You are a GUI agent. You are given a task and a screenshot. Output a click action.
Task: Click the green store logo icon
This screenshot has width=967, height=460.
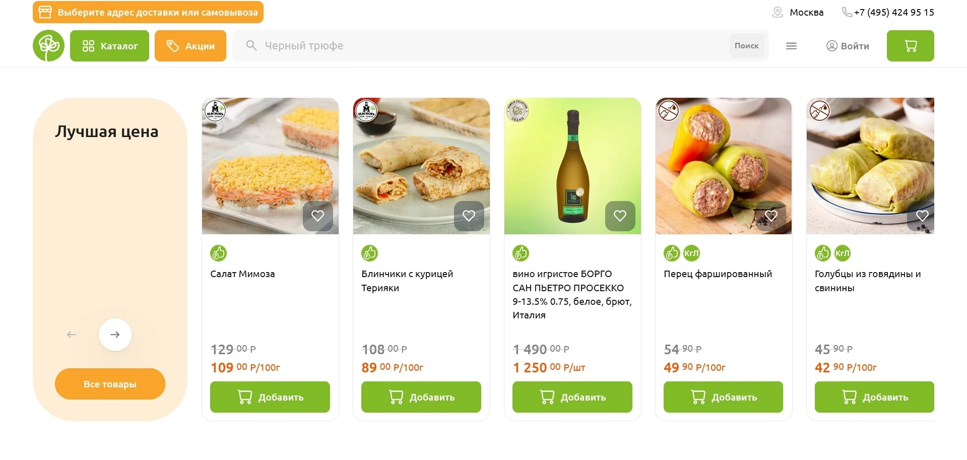(48, 46)
